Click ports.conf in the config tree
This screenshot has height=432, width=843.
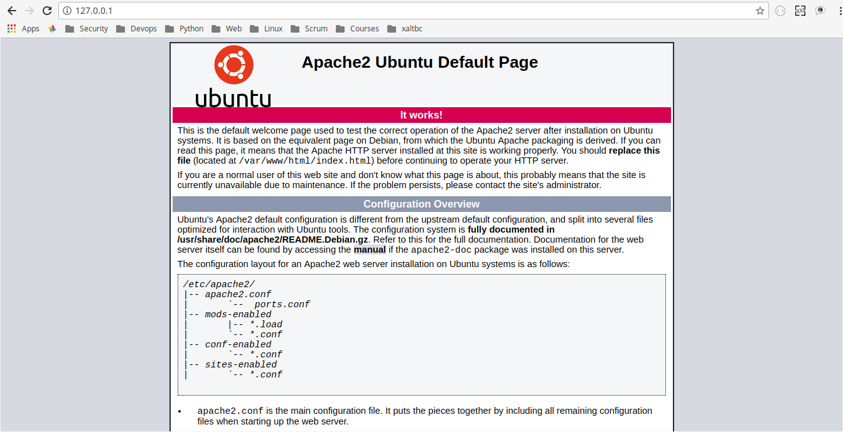[282, 304]
